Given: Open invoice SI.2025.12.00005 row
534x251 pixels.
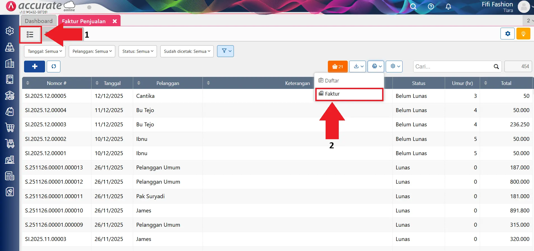Looking at the screenshot, I should coord(46,96).
